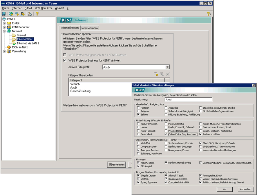Viewport: 257px width, 195px height.
Task: Uncheck the Glücksspiel checkbox
Action: pos(138,166)
